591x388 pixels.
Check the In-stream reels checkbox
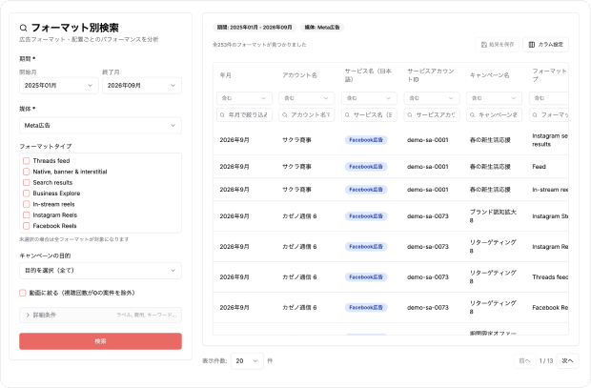point(27,204)
